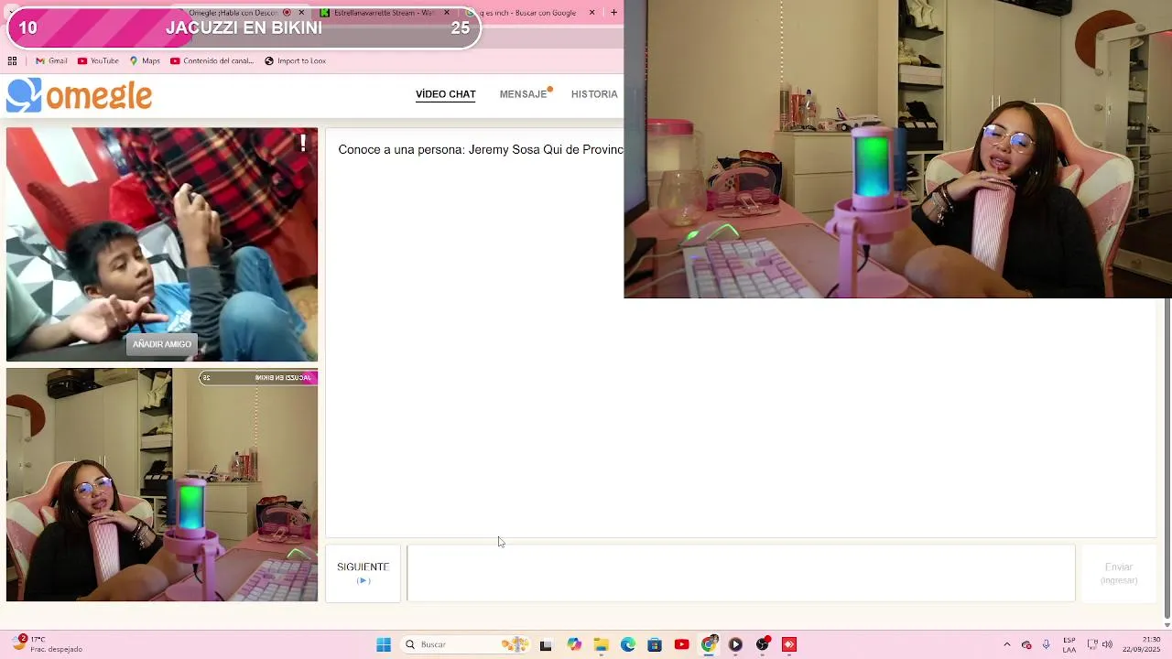Open File Explorer from the taskbar
The height and width of the screenshot is (659, 1172).
(601, 644)
